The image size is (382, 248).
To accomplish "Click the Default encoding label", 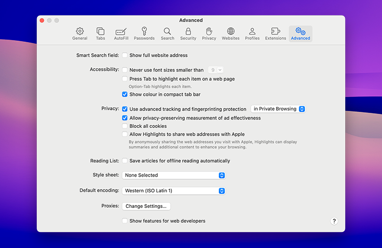I will pos(99,190).
